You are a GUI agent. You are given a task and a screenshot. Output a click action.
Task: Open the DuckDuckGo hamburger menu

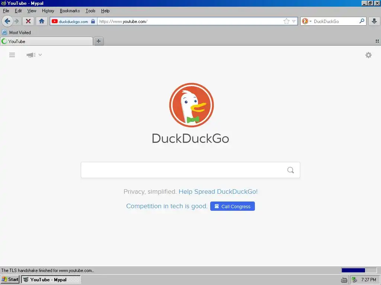click(x=12, y=55)
